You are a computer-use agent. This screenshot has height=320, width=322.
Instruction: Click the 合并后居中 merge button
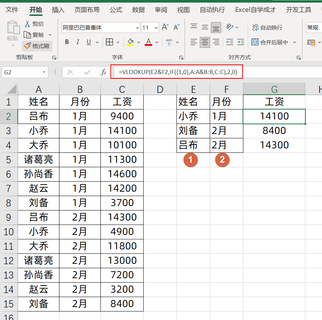pos(270,42)
